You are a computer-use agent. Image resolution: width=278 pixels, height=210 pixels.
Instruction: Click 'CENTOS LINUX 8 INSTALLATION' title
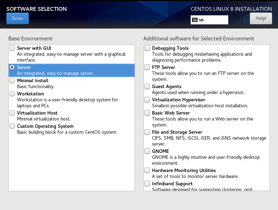click(x=231, y=9)
